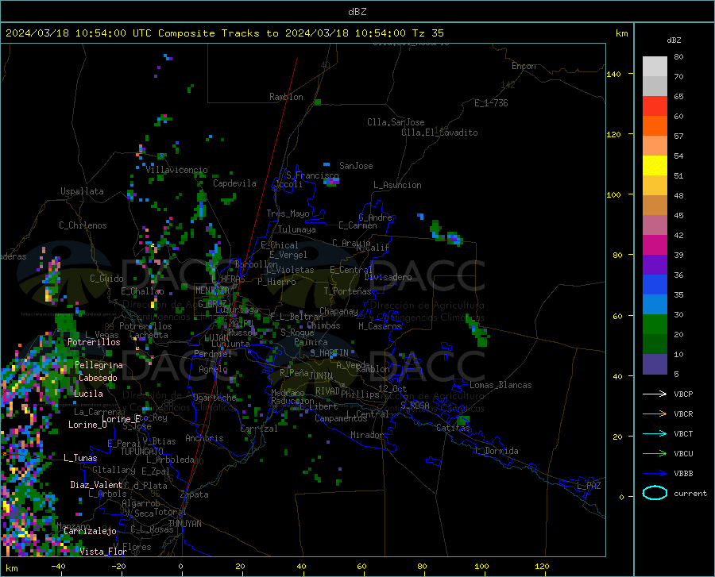715x577 pixels.
Task: Click the Vista_Flor label on map
Action: click(x=103, y=552)
